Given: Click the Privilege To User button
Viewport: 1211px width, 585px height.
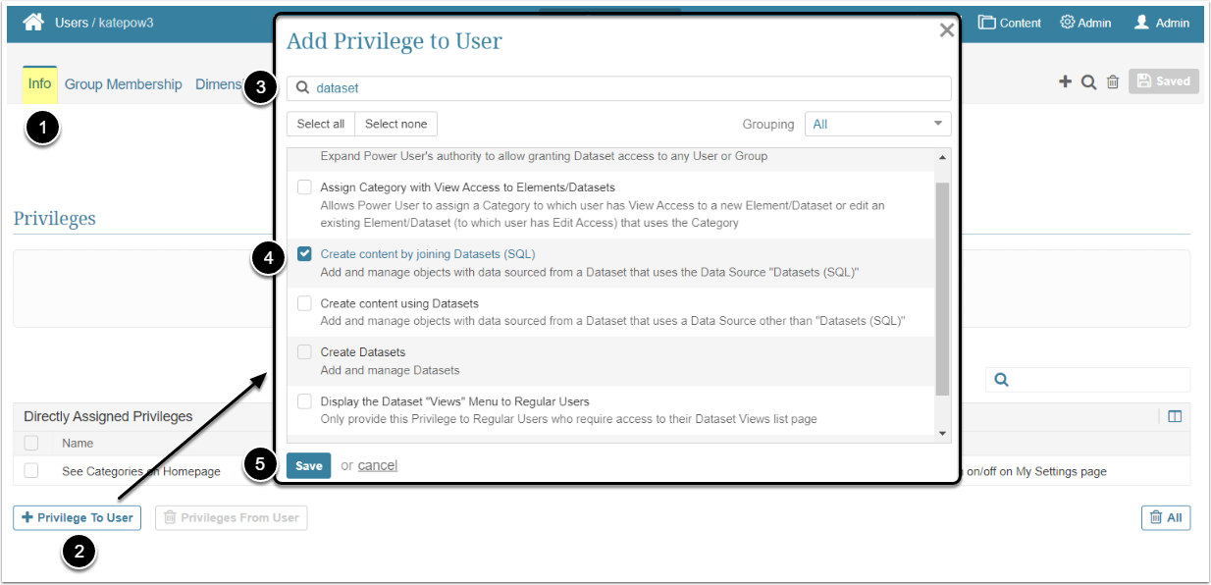Looking at the screenshot, I should click(x=77, y=517).
